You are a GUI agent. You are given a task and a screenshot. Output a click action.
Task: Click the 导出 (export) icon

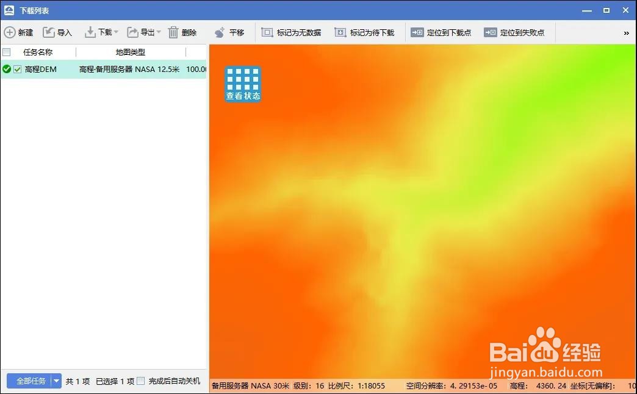pyautogui.click(x=132, y=32)
